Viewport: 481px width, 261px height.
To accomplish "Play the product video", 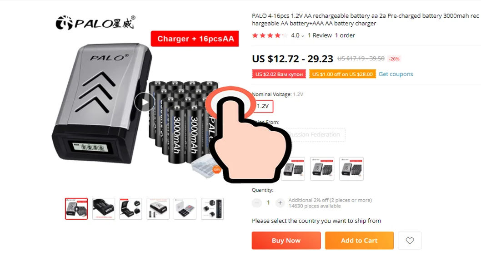I will 145,102.
